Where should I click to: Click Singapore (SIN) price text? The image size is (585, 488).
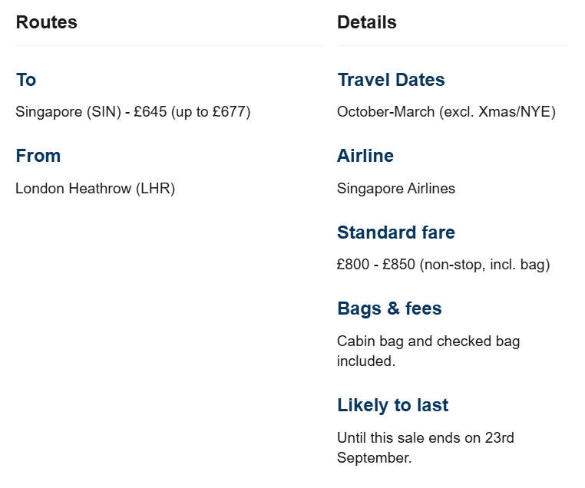tap(133, 112)
